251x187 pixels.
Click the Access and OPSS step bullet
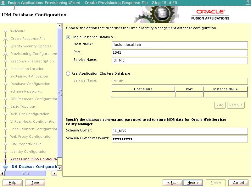tap(5, 159)
